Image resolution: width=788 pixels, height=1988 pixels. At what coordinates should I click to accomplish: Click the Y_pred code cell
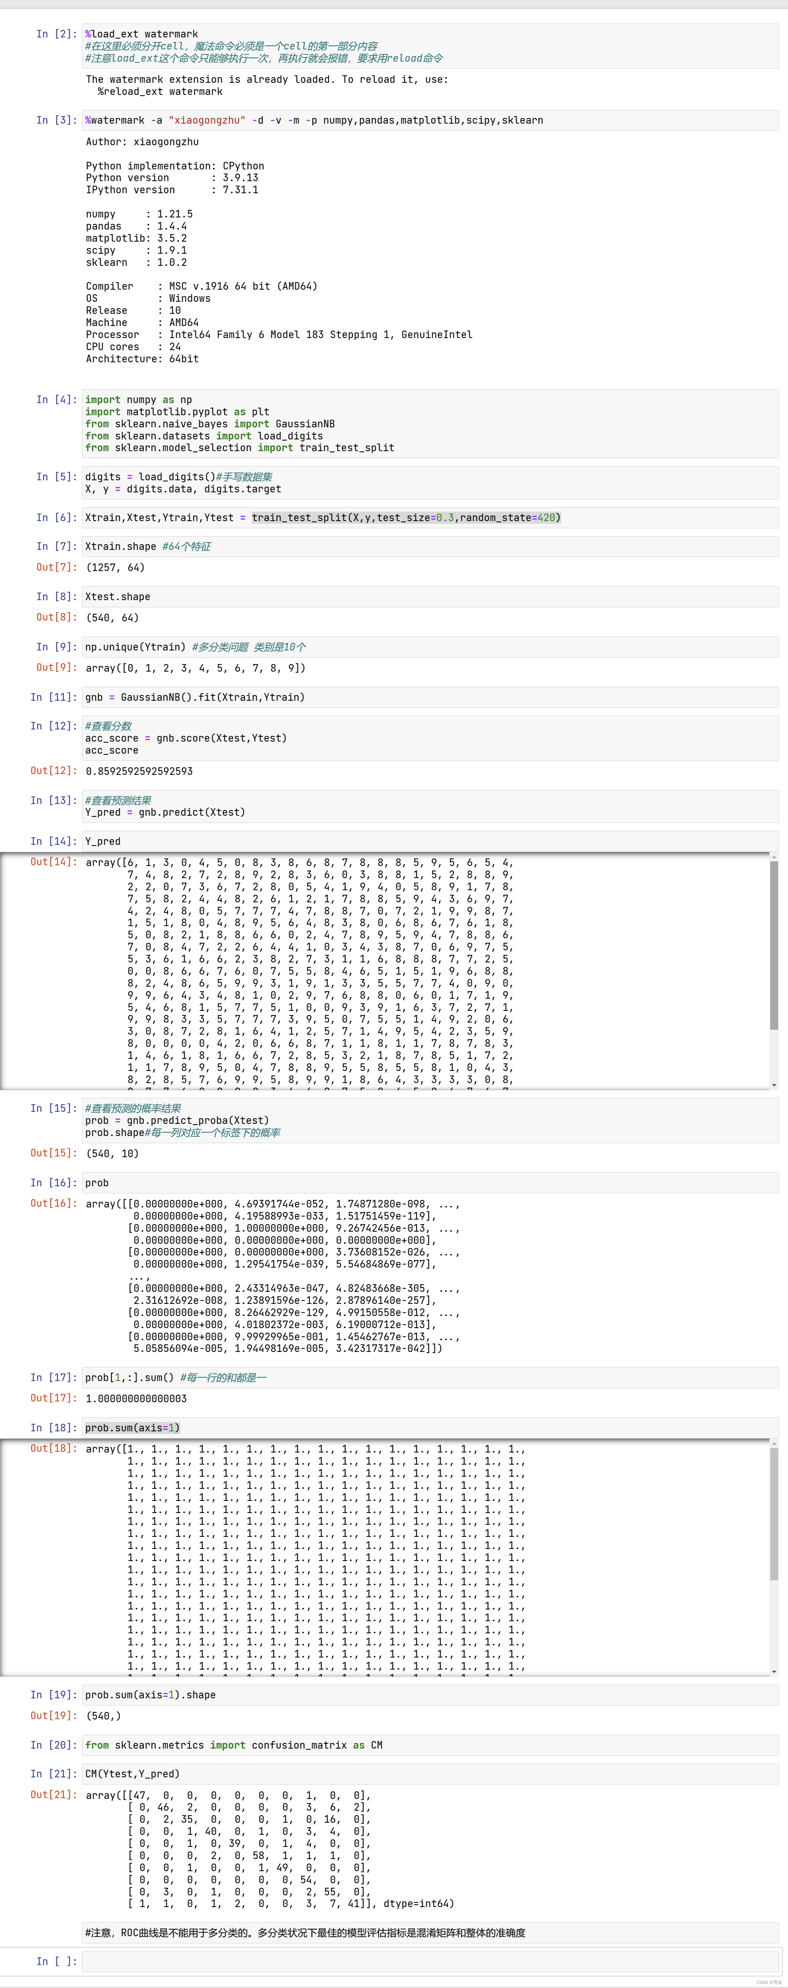(x=430, y=841)
